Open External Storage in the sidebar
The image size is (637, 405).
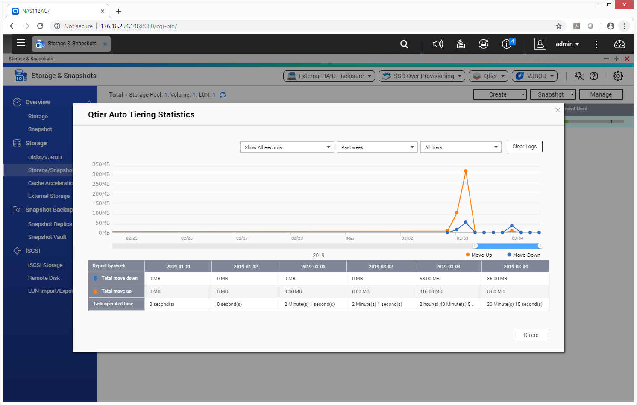(49, 196)
